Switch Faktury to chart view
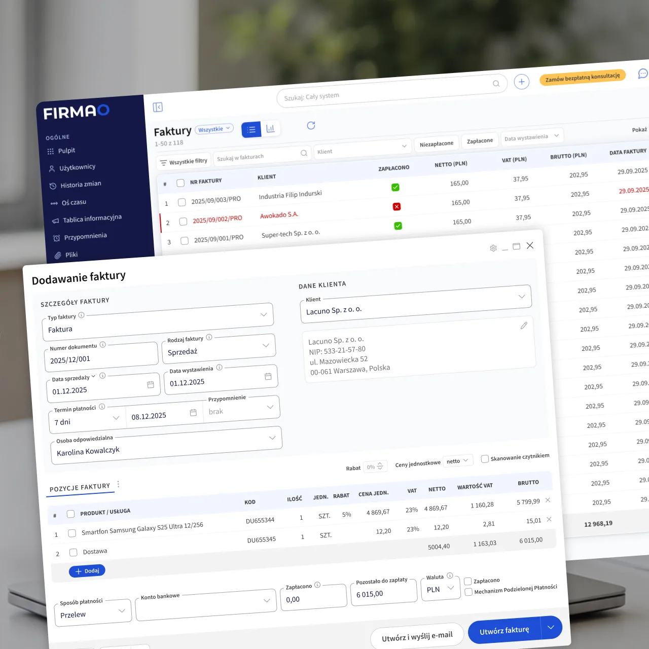649x649 pixels. (x=270, y=128)
